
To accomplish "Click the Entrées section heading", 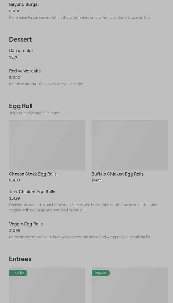I will tap(20, 259).
